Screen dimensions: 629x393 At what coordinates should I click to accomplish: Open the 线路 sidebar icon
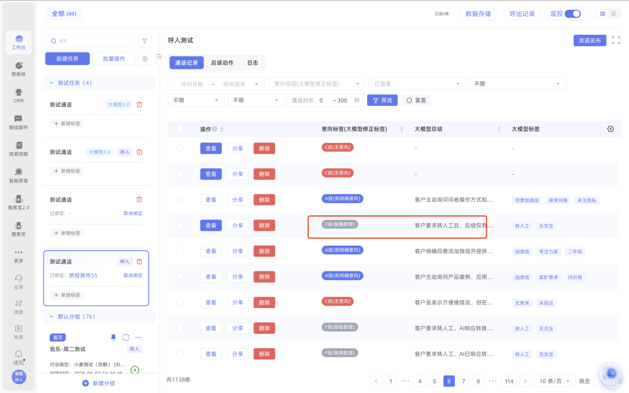19,307
